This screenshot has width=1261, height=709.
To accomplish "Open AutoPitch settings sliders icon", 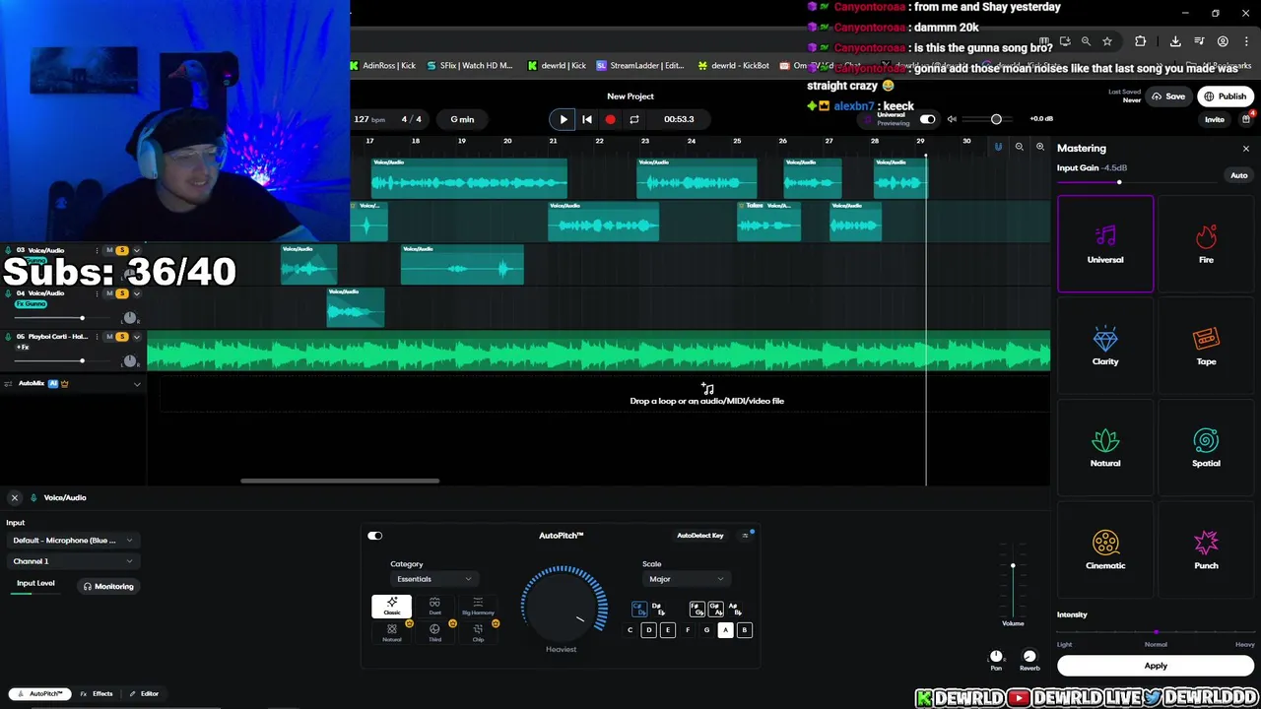I will (x=745, y=536).
